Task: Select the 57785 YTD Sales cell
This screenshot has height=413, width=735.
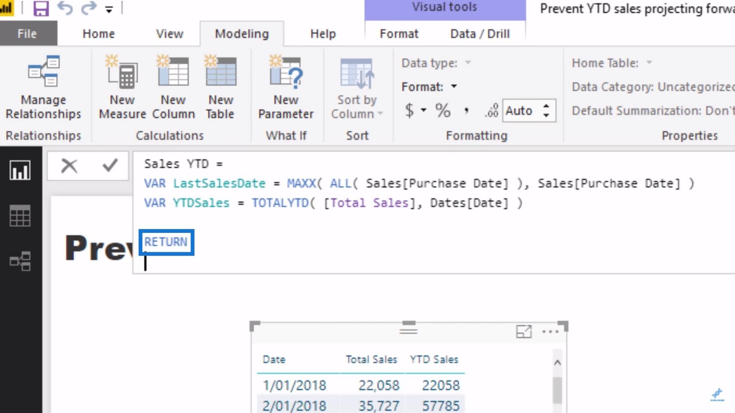Action: 441,406
